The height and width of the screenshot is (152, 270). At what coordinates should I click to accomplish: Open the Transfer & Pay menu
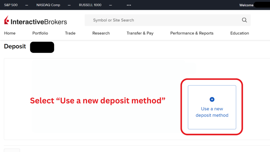click(x=140, y=33)
